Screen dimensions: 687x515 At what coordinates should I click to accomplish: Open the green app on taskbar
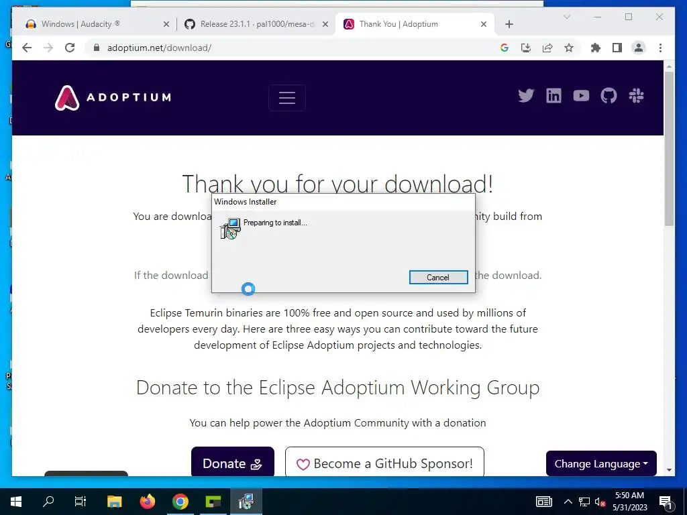point(213,502)
